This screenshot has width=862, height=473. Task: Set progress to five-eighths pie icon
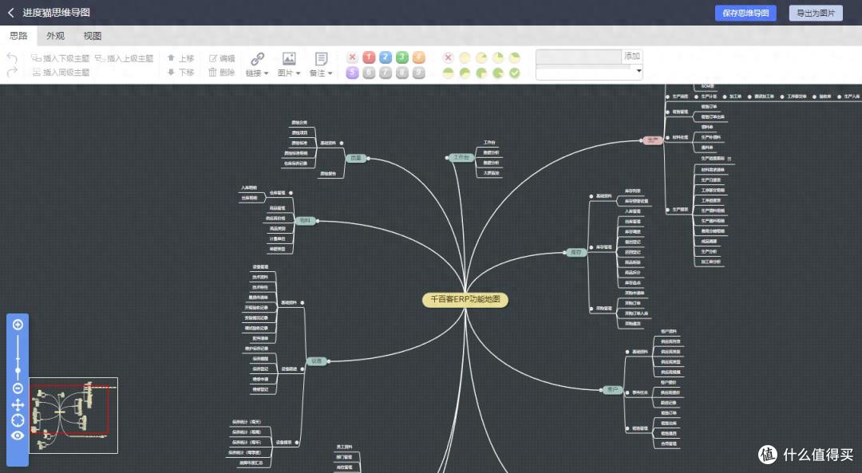(x=465, y=73)
